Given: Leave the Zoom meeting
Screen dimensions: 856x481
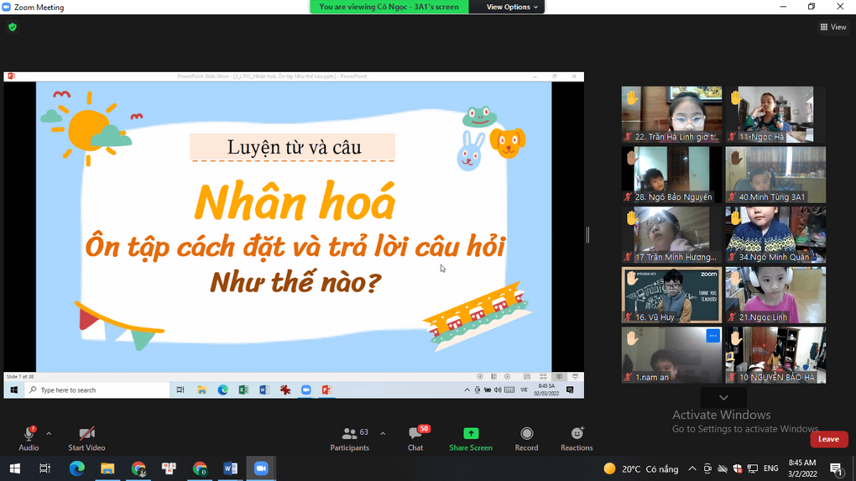Looking at the screenshot, I should click(x=828, y=439).
